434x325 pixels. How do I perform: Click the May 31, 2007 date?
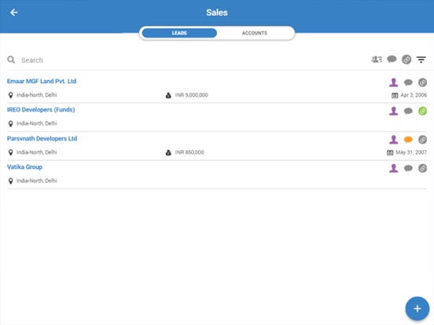pos(411,152)
